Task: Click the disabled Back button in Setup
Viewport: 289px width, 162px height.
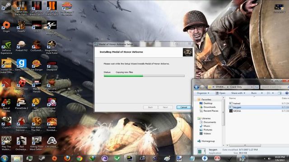Action: pyautogui.click(x=150, y=107)
